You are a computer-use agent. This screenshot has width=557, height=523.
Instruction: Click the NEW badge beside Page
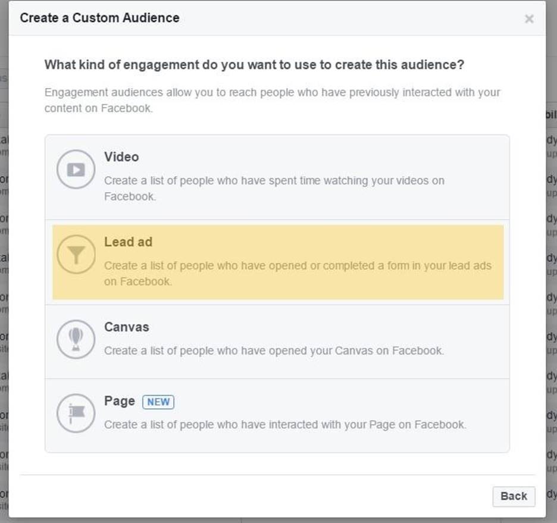tap(158, 402)
